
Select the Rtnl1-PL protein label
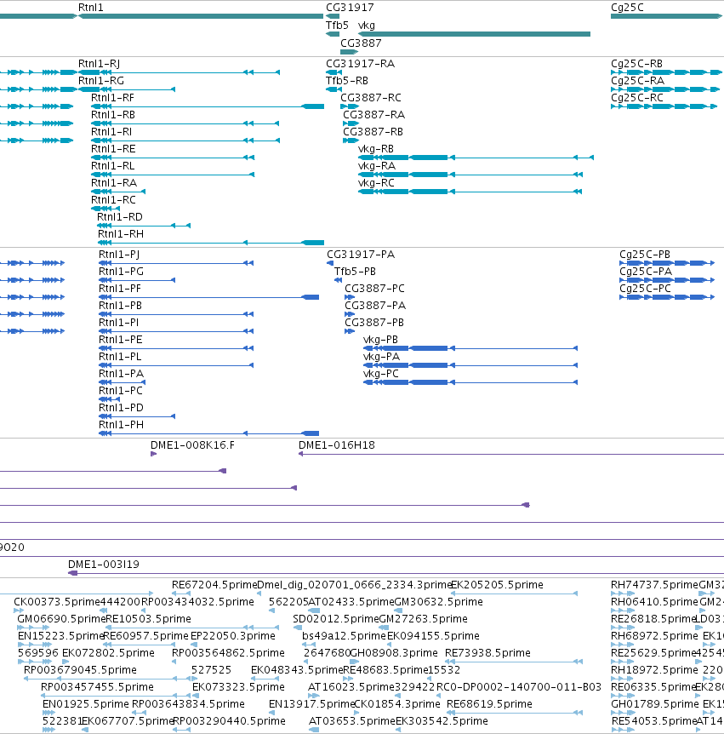(x=120, y=357)
